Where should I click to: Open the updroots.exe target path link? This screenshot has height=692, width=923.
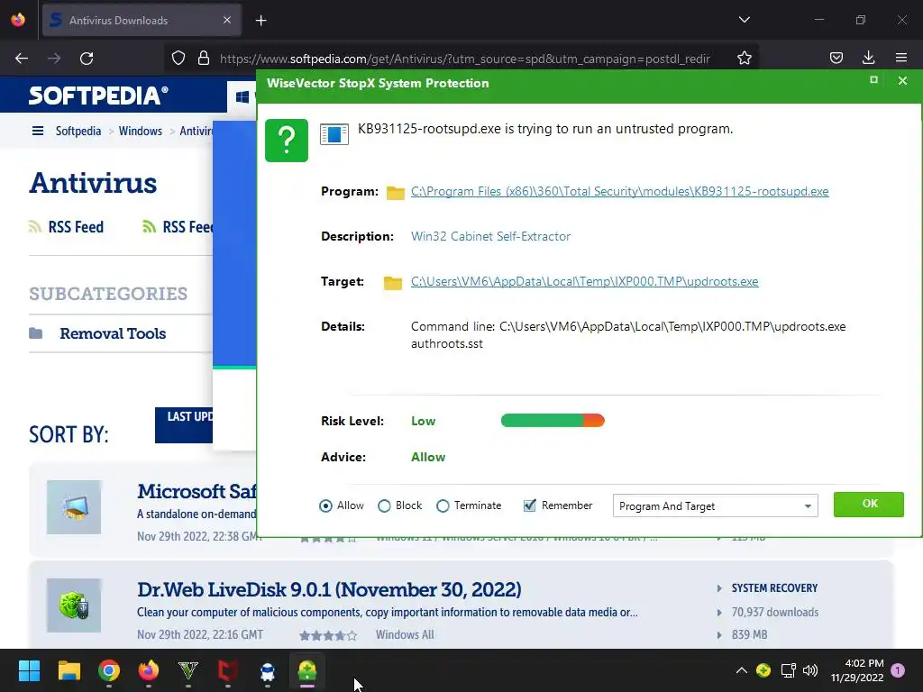584,281
